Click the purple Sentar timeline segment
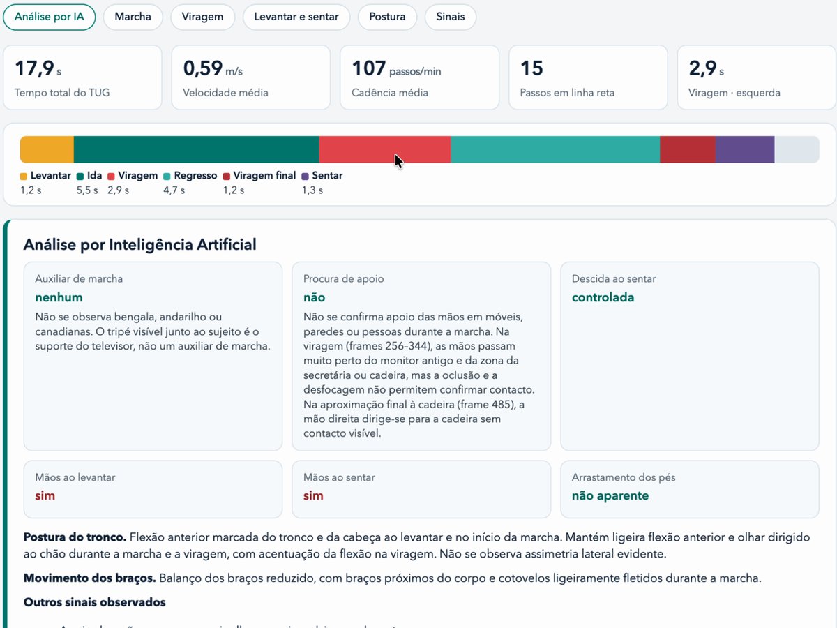The image size is (837, 628). click(745, 149)
